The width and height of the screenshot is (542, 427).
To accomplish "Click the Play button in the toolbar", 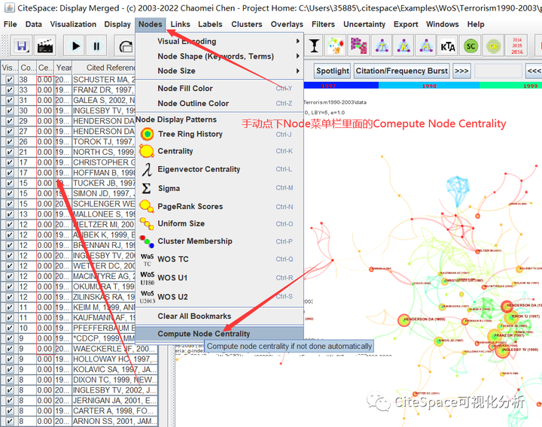I will tap(75, 46).
